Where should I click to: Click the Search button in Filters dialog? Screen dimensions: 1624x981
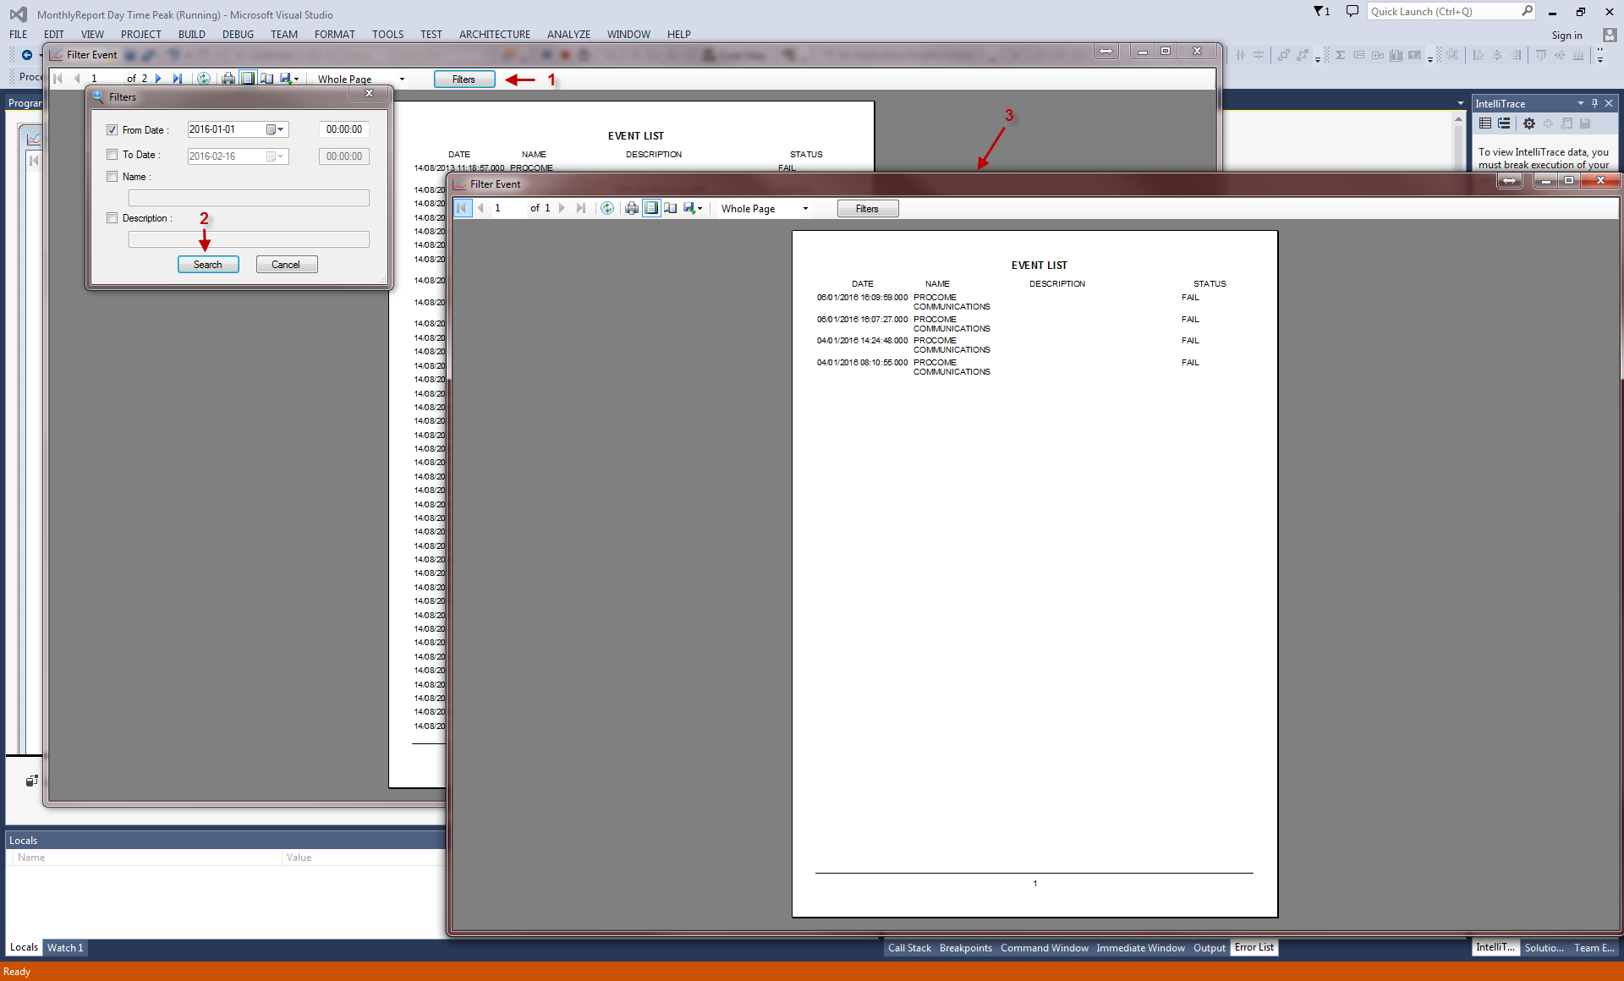(x=208, y=265)
